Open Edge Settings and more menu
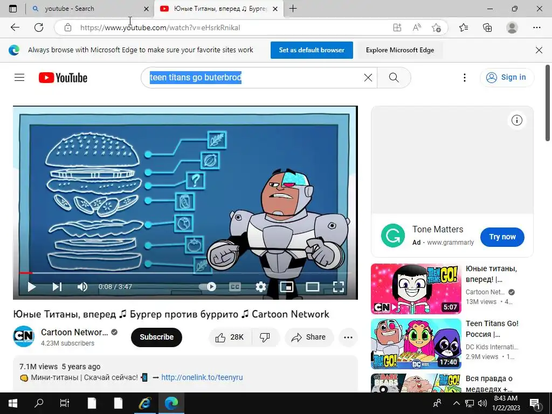The width and height of the screenshot is (552, 414). (x=536, y=27)
